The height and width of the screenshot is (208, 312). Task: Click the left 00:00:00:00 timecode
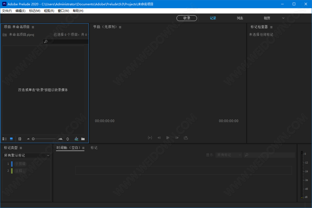click(x=105, y=121)
